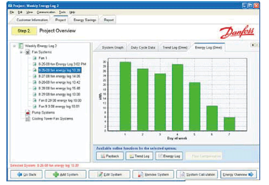Click the Go Back arrow icon
The image size is (269, 185).
pos(19,174)
